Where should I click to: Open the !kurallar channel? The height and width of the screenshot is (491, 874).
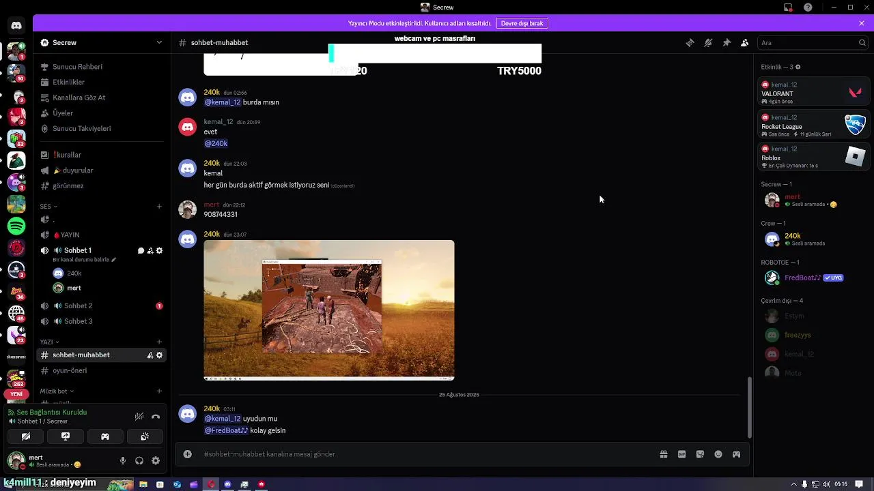(x=102, y=155)
